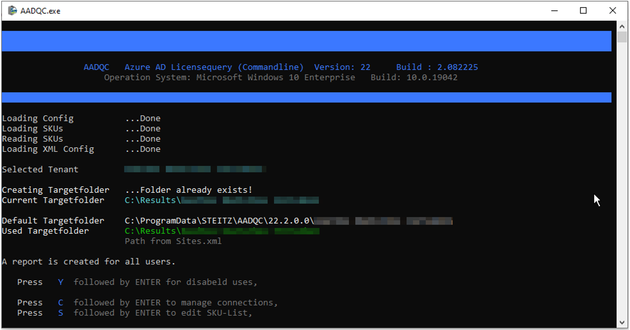The width and height of the screenshot is (630, 330).
Task: Click the 'Selected Tenant' label
Action: click(40, 170)
